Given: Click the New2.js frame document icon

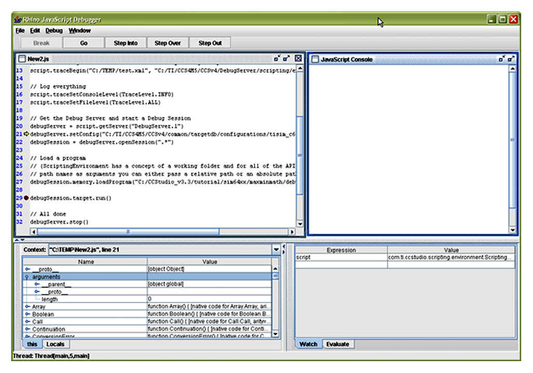Looking at the screenshot, I should coord(21,59).
